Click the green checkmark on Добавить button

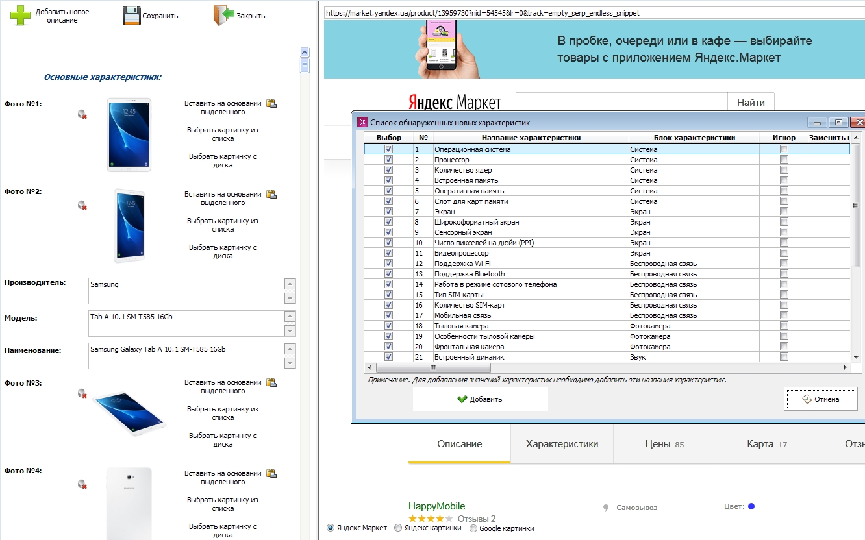point(462,399)
